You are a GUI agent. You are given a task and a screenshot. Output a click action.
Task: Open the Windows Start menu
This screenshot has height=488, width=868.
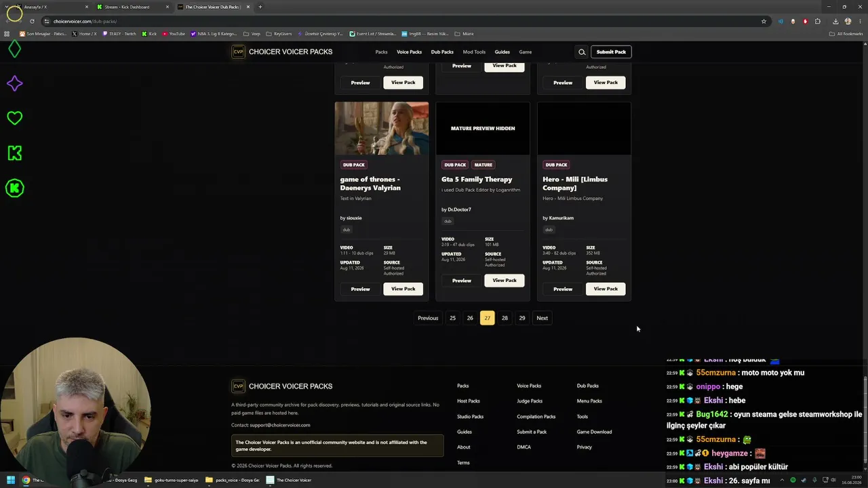pos(10,480)
